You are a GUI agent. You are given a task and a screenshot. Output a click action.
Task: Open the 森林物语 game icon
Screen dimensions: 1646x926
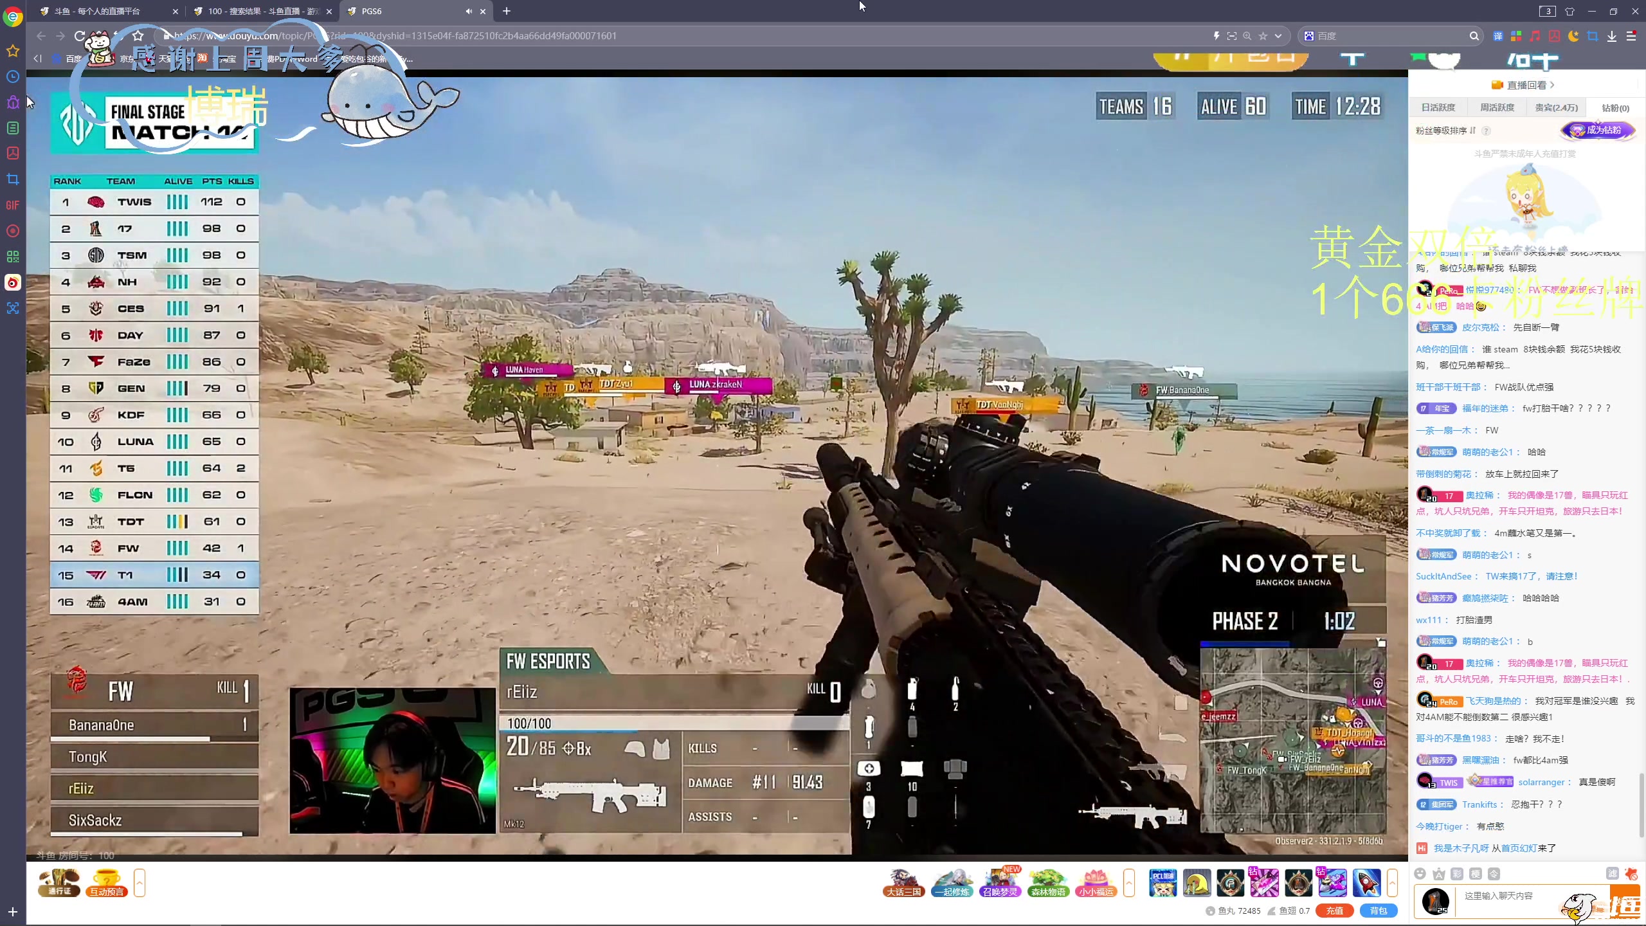pyautogui.click(x=1048, y=882)
